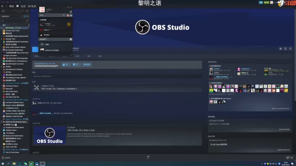Open OBS Studio info icon

point(285,49)
